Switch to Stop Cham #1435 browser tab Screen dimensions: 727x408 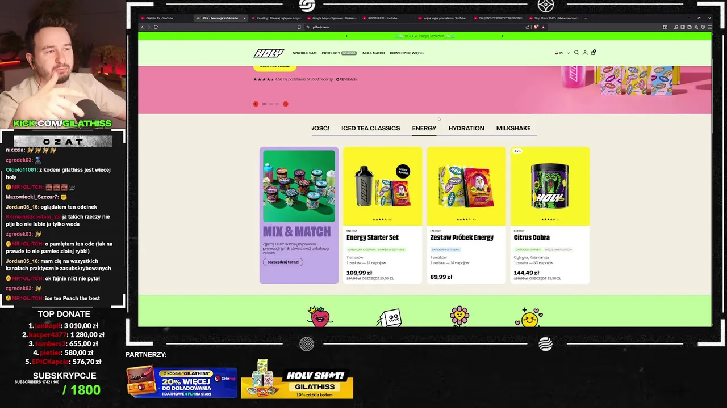(x=554, y=18)
